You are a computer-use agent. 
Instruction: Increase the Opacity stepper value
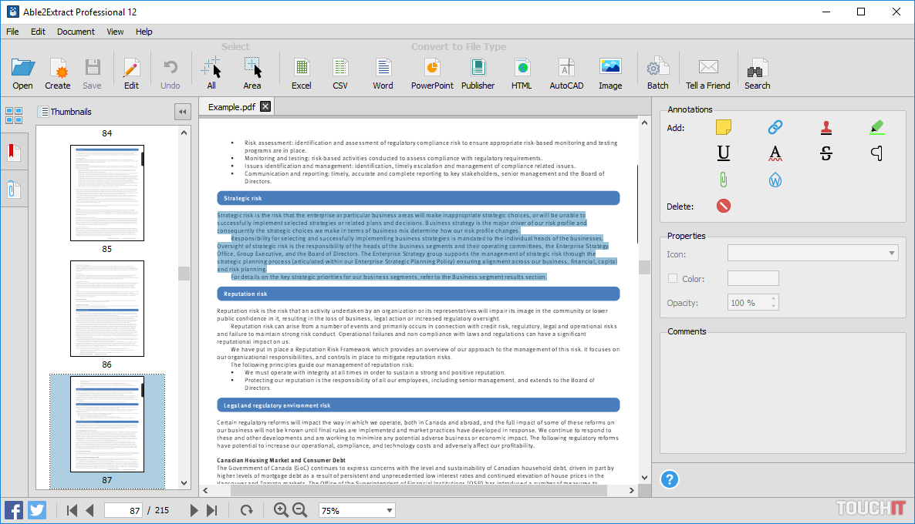[774, 298]
